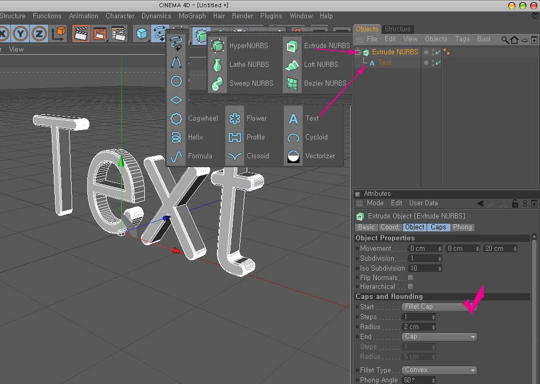The width and height of the screenshot is (540, 384).
Task: Toggle Text object enabled checkmark
Action: (x=438, y=63)
